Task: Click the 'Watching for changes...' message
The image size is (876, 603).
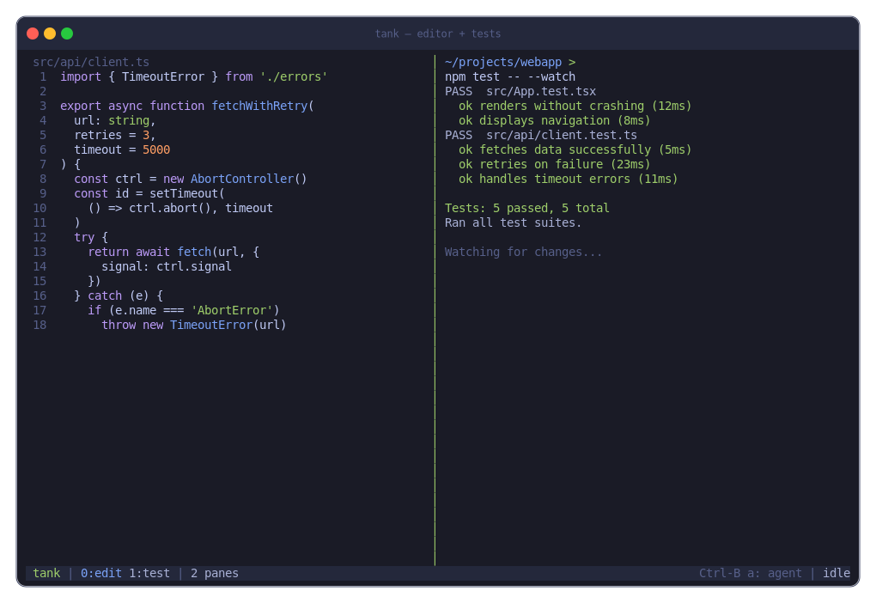Action: (x=524, y=252)
